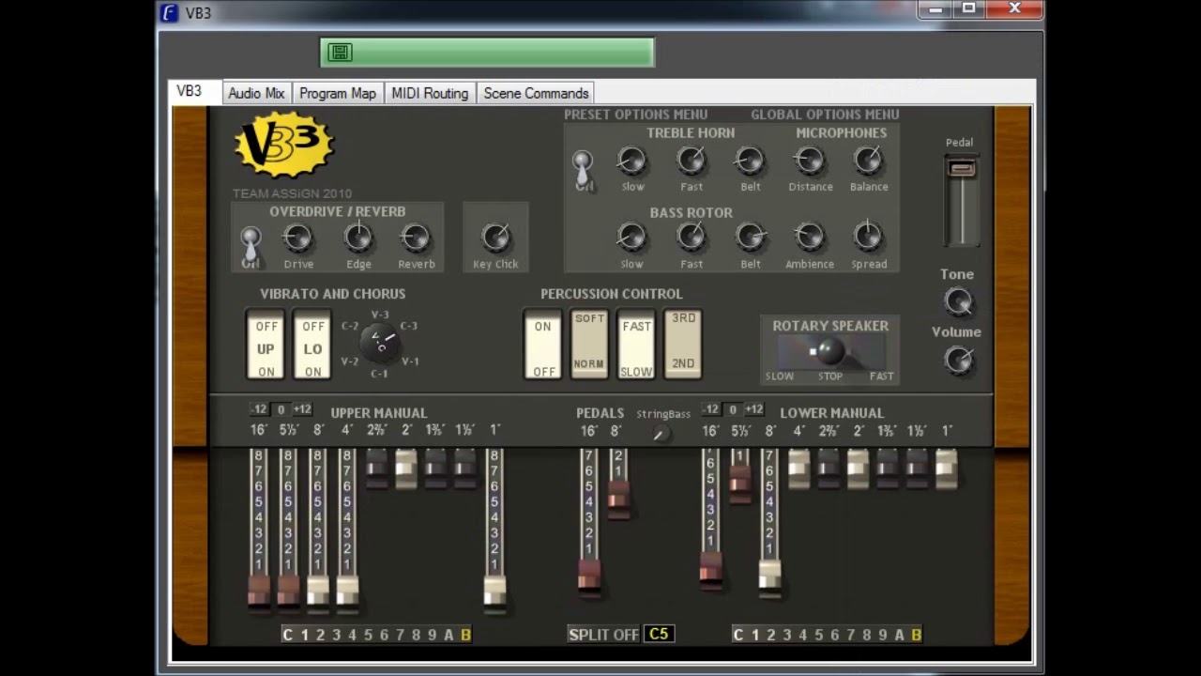Adjust Treble Horn Fast knob
Image resolution: width=1201 pixels, height=676 pixels.
(x=692, y=161)
